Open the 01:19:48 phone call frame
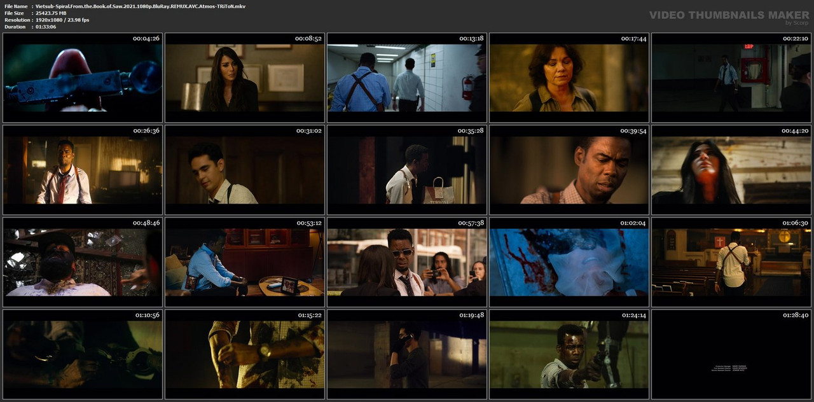This screenshot has width=814, height=402. 407,354
